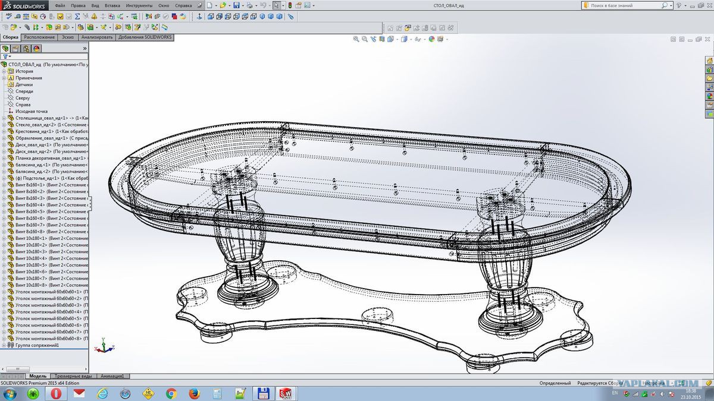Screen dimensions: 714x401
Task: Switch to the Анализировать tab
Action: tap(97, 37)
